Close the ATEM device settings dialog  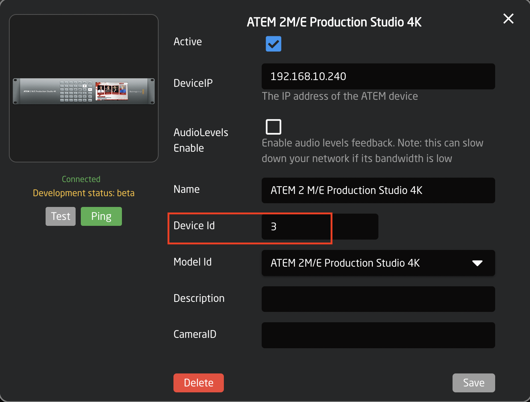(x=508, y=19)
